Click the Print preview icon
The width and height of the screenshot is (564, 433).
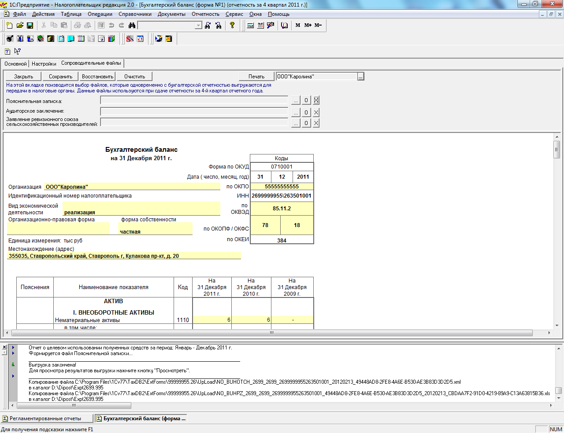(88, 26)
